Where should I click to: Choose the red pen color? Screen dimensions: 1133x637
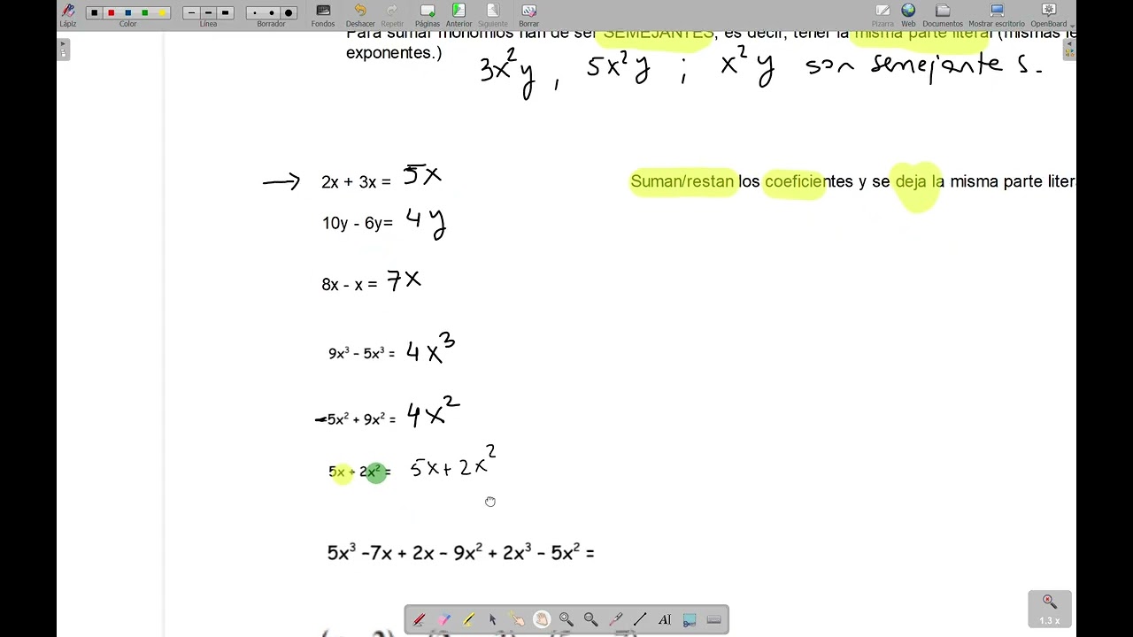(x=111, y=13)
